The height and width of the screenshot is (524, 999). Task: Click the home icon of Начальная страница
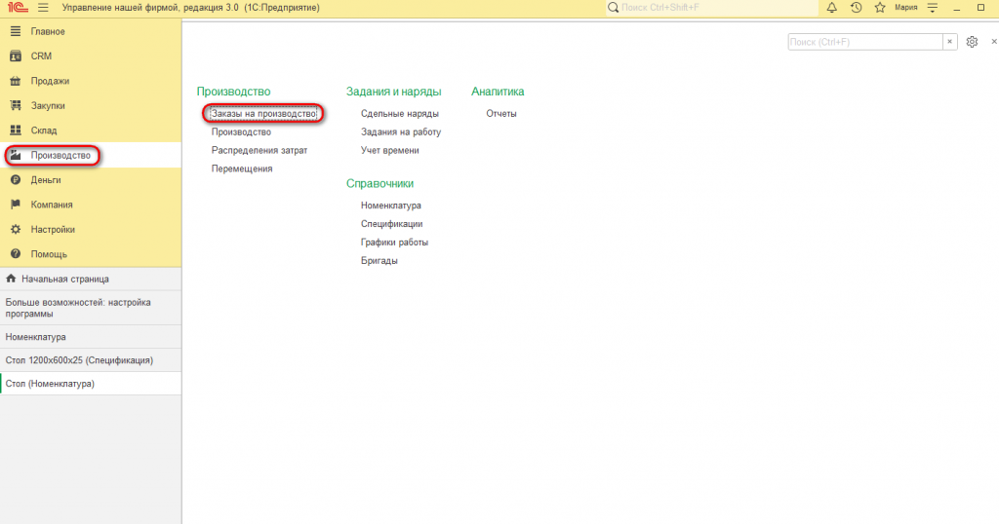[11, 279]
